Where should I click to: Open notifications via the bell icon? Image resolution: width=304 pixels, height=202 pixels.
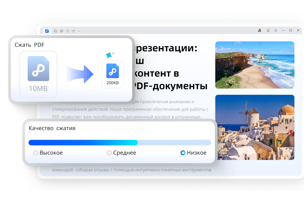coord(268,30)
